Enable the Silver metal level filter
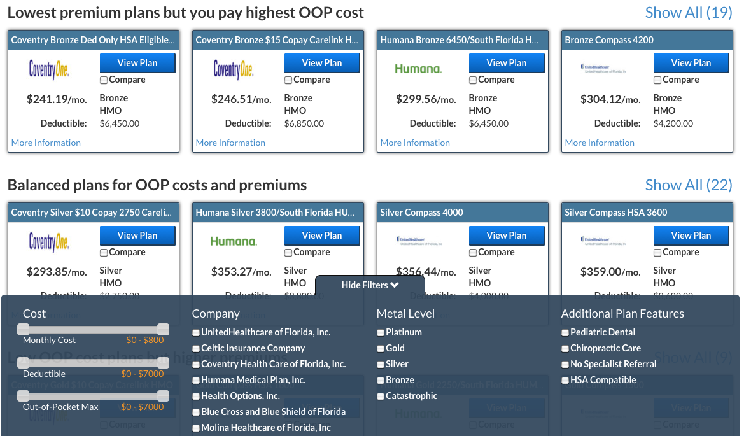 point(381,365)
